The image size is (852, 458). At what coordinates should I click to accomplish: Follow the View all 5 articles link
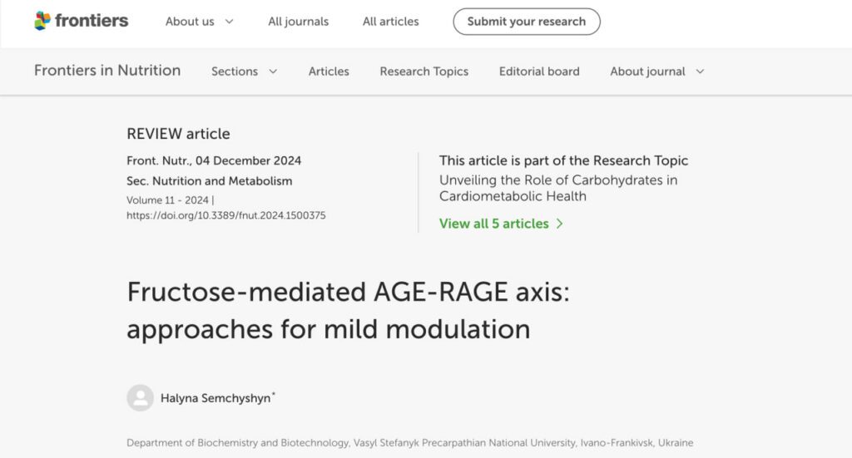click(494, 224)
